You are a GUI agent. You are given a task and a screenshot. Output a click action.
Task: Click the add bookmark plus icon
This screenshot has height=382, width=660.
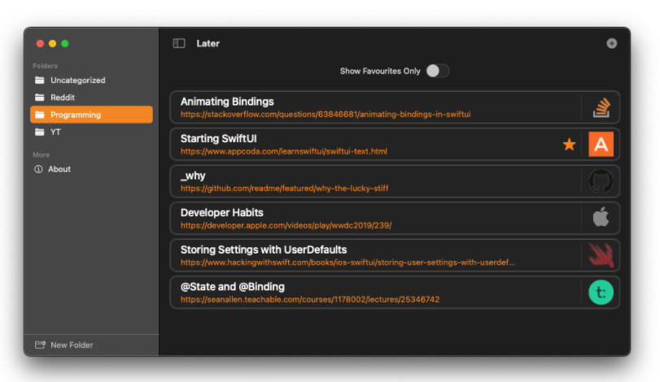(x=612, y=43)
